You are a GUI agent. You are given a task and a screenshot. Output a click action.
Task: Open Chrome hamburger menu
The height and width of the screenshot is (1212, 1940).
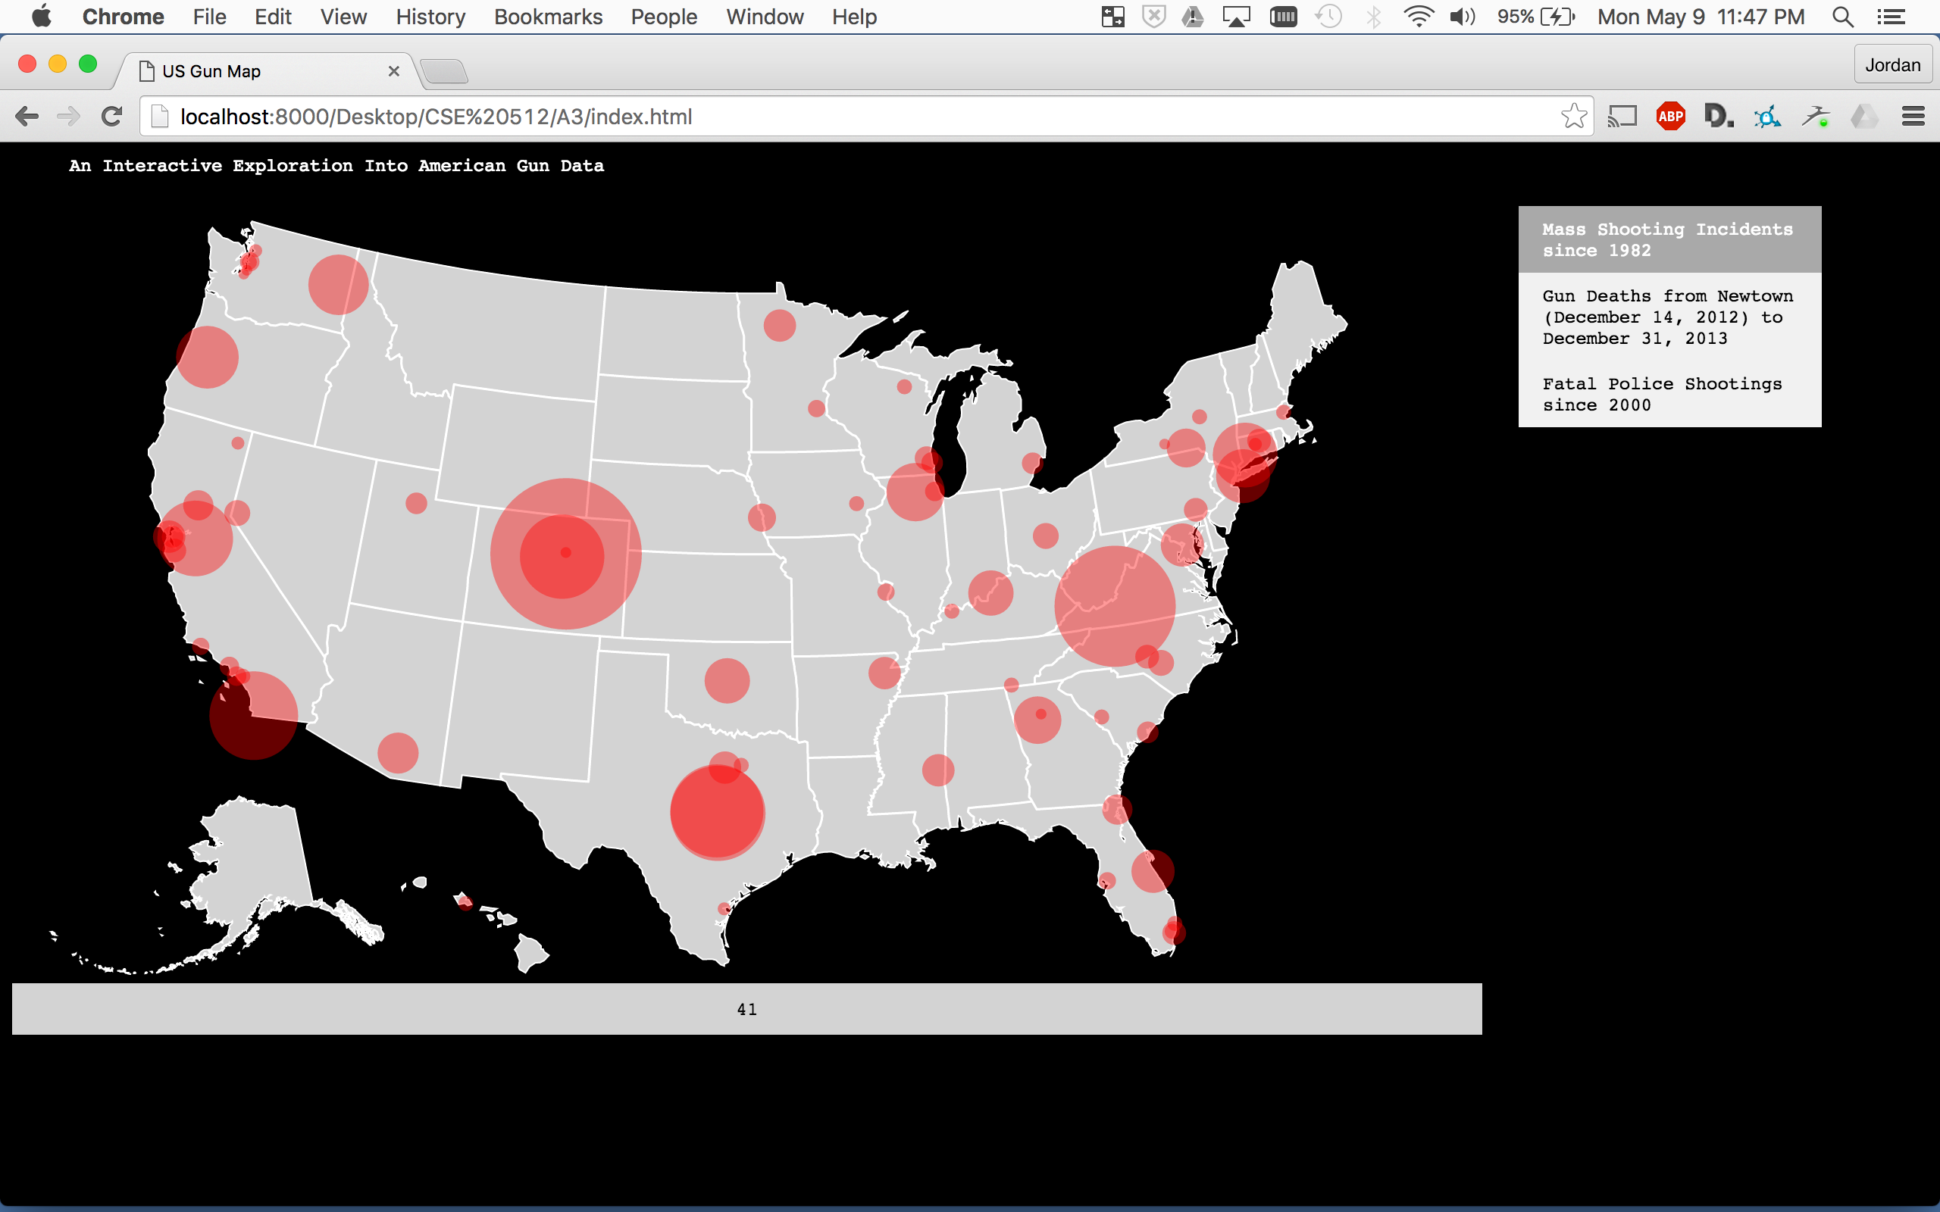(1913, 117)
